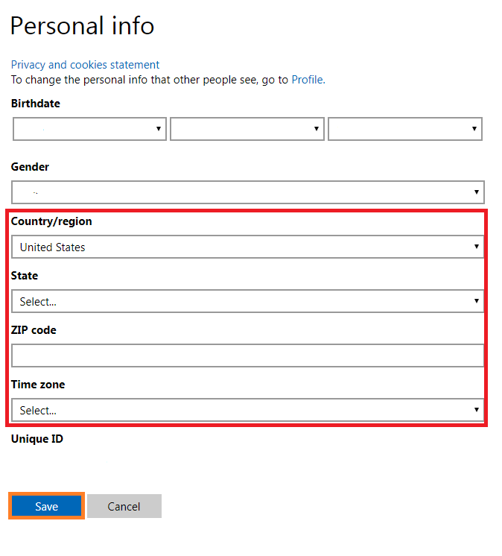This screenshot has width=502, height=556.
Task: Open the middle Birthdate dropdown
Action: pos(247,129)
